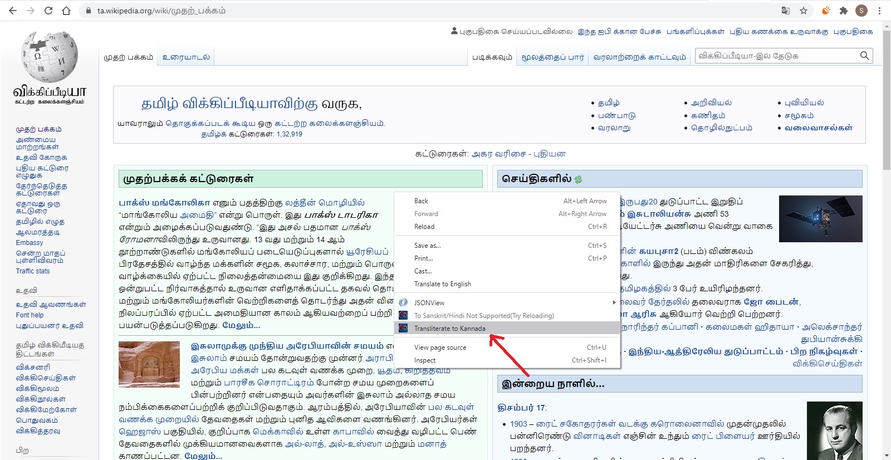Click the page vertical scrollbar

[x=887, y=100]
